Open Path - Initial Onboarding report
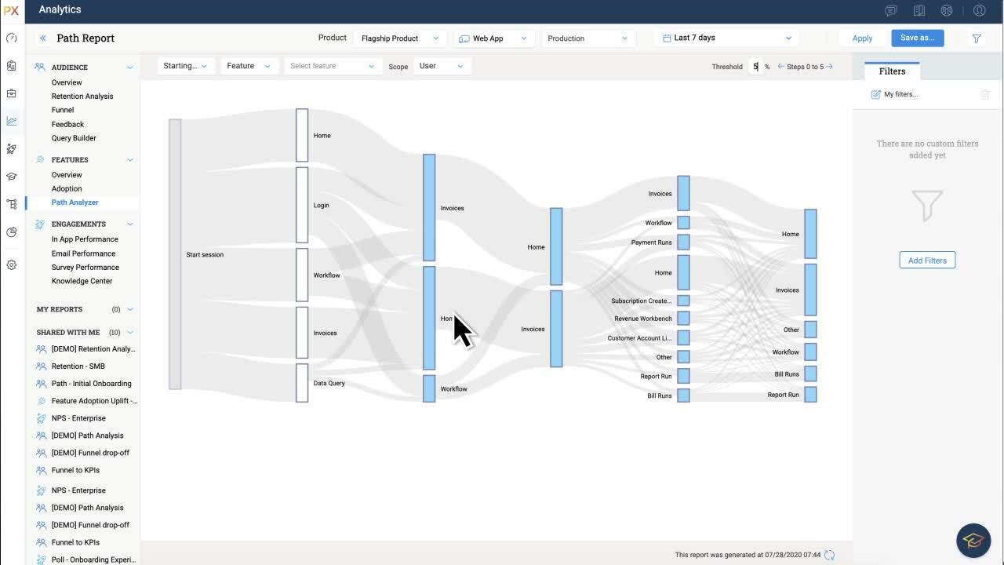The image size is (1004, 565). point(92,384)
